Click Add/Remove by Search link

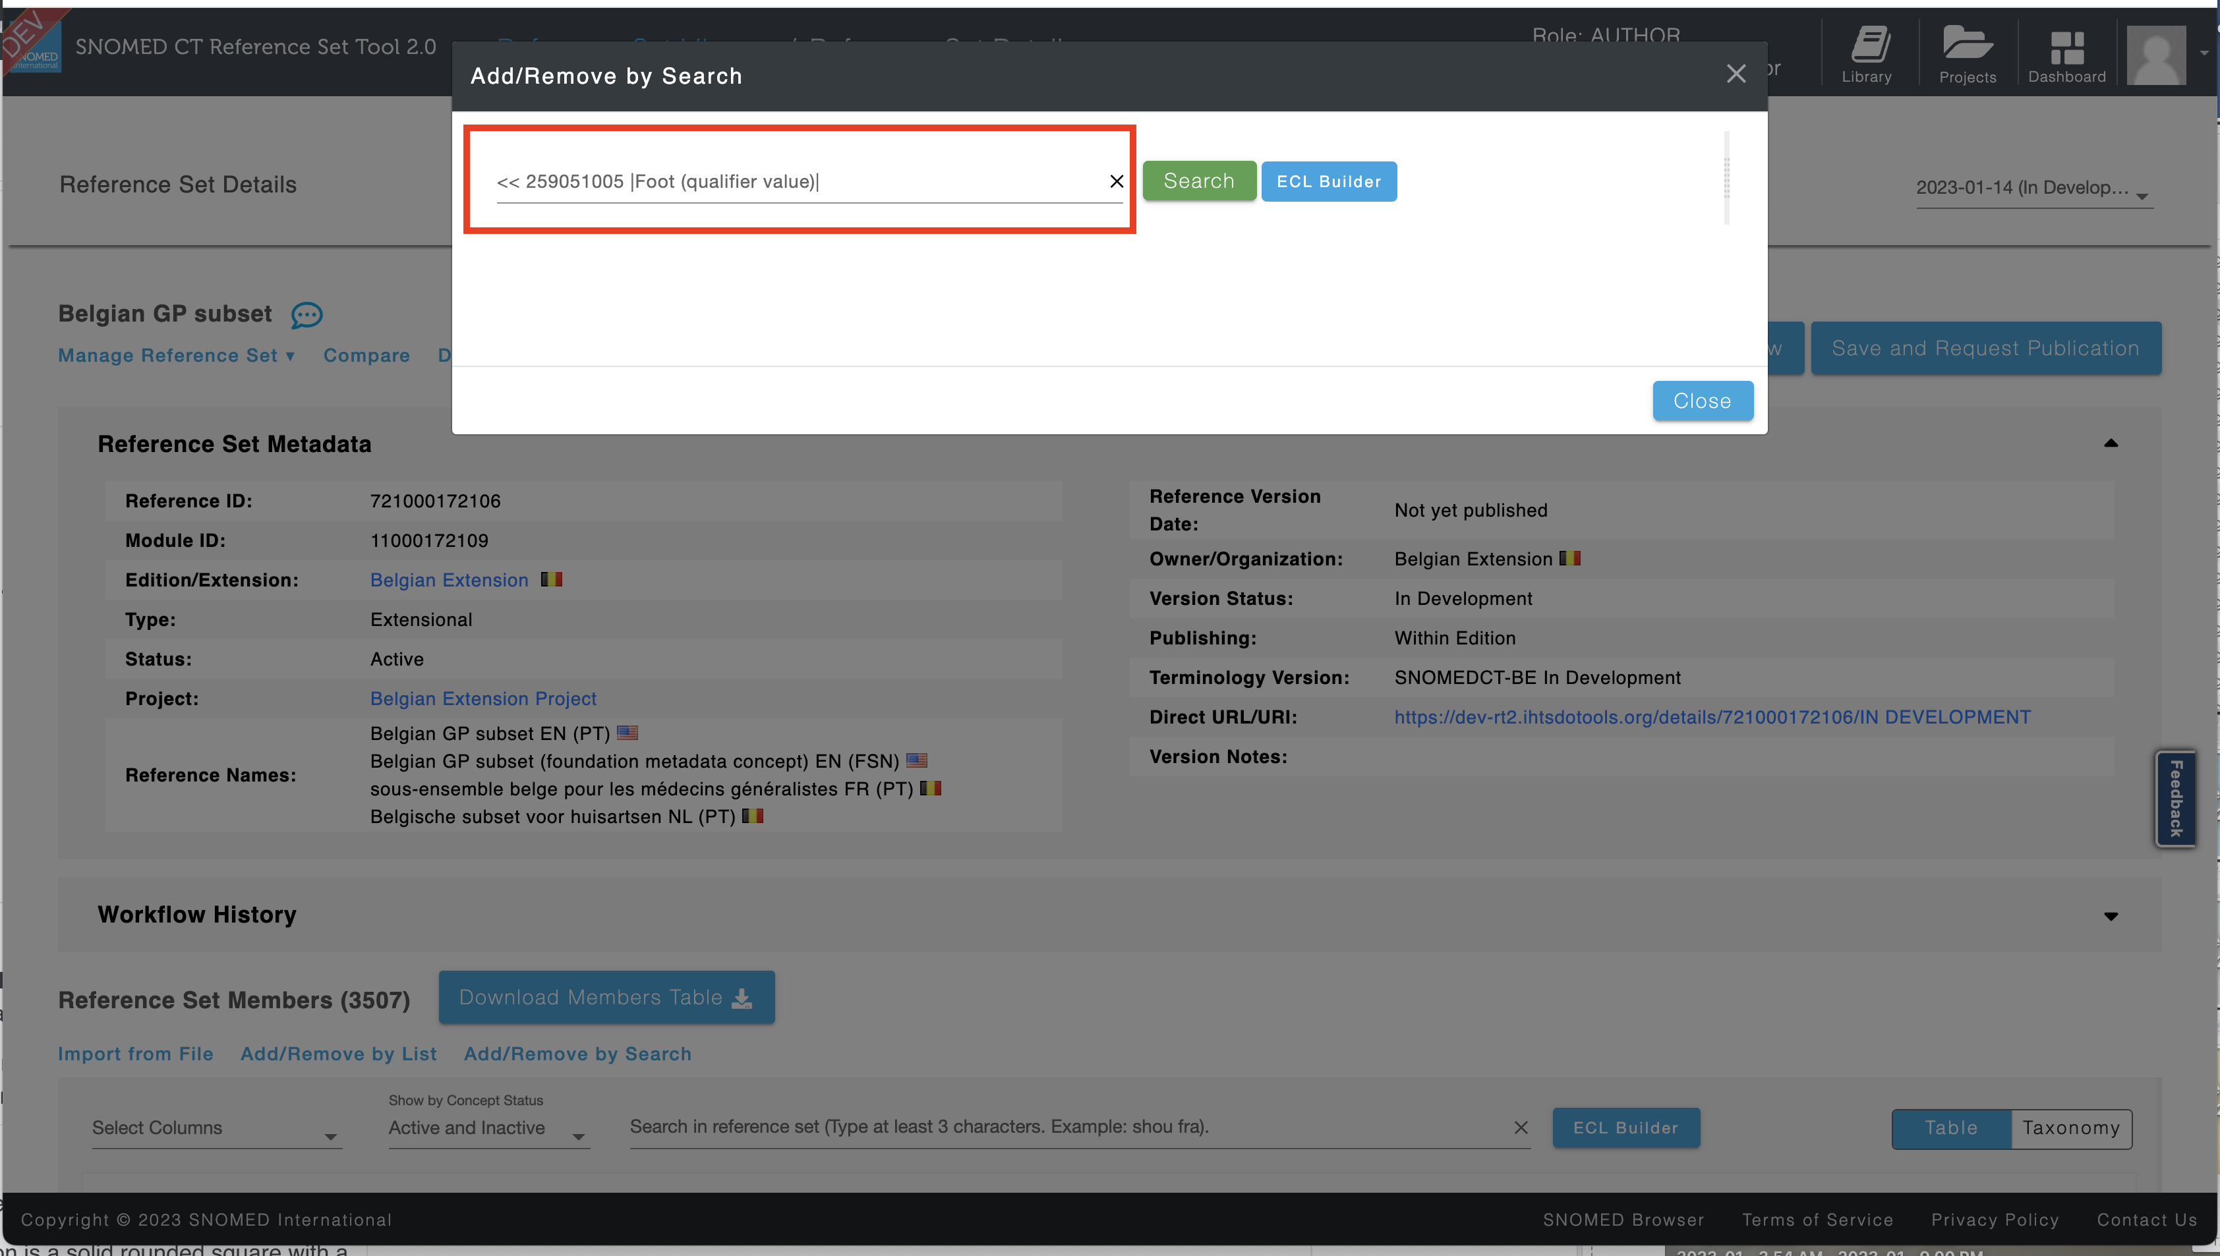point(577,1053)
